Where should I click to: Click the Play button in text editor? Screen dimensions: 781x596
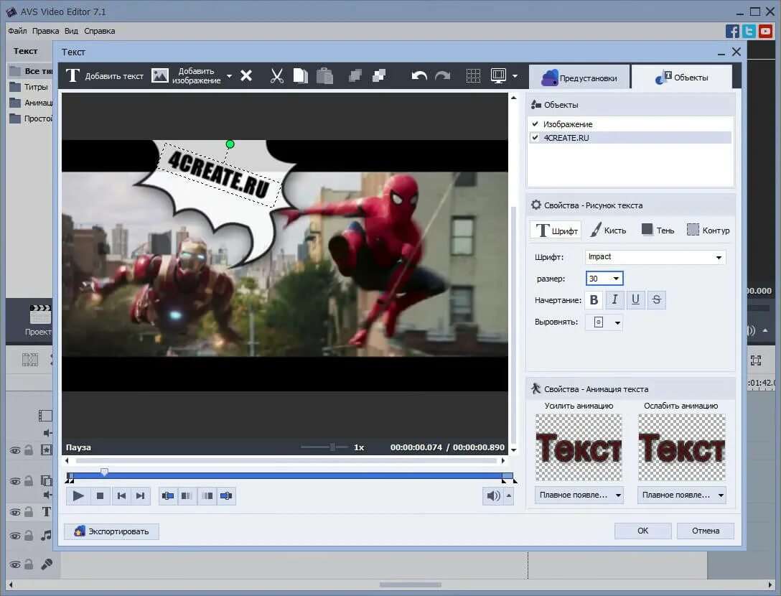78,496
